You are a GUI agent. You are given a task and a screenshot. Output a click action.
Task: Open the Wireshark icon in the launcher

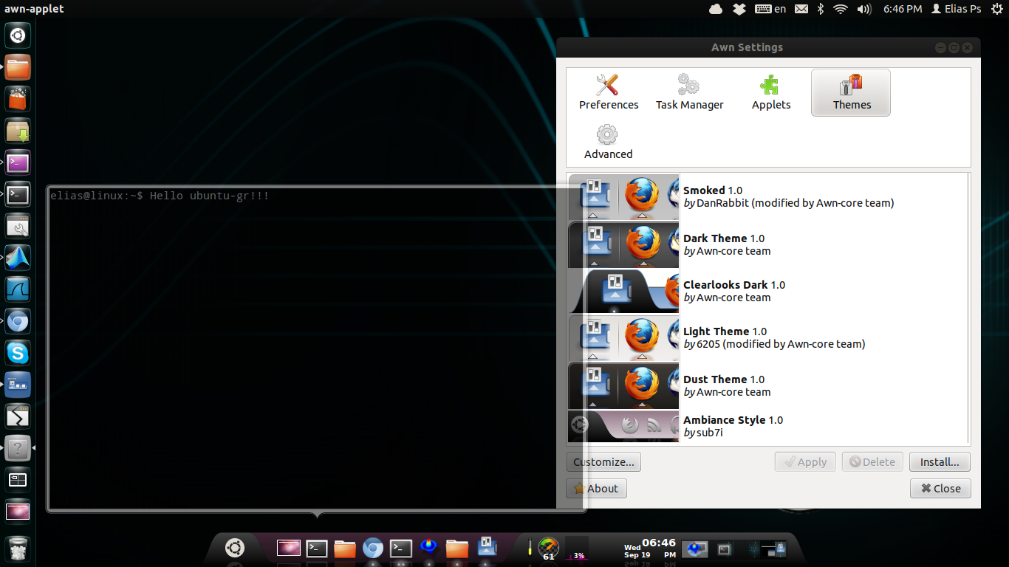18,289
